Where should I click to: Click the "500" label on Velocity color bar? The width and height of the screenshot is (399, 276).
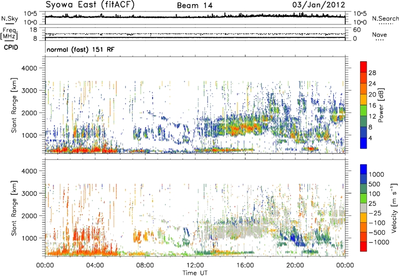(375, 184)
